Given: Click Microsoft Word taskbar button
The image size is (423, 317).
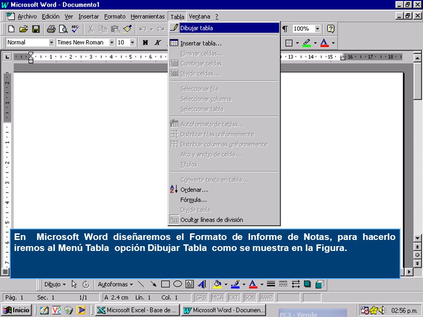Looking at the screenshot, I should [224, 310].
